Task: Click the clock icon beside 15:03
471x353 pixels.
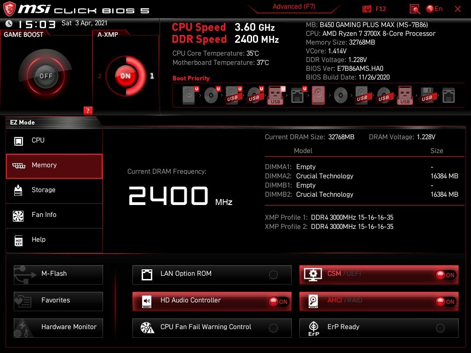Action: 9,24
